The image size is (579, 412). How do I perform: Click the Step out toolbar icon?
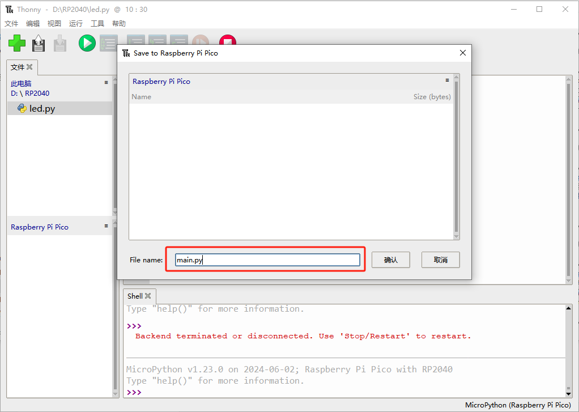coord(179,40)
